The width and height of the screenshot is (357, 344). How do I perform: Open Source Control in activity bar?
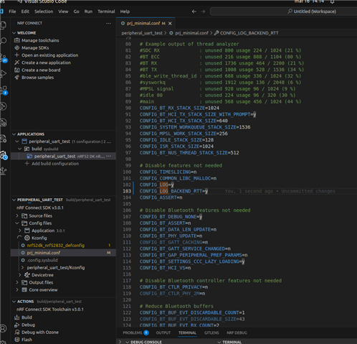click(4, 57)
